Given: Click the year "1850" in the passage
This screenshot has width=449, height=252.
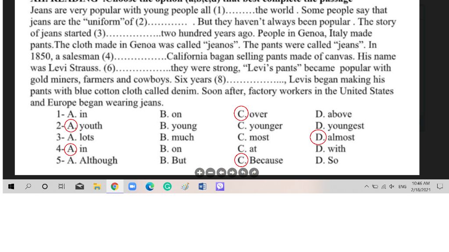Looking at the screenshot, I should coord(41,56).
